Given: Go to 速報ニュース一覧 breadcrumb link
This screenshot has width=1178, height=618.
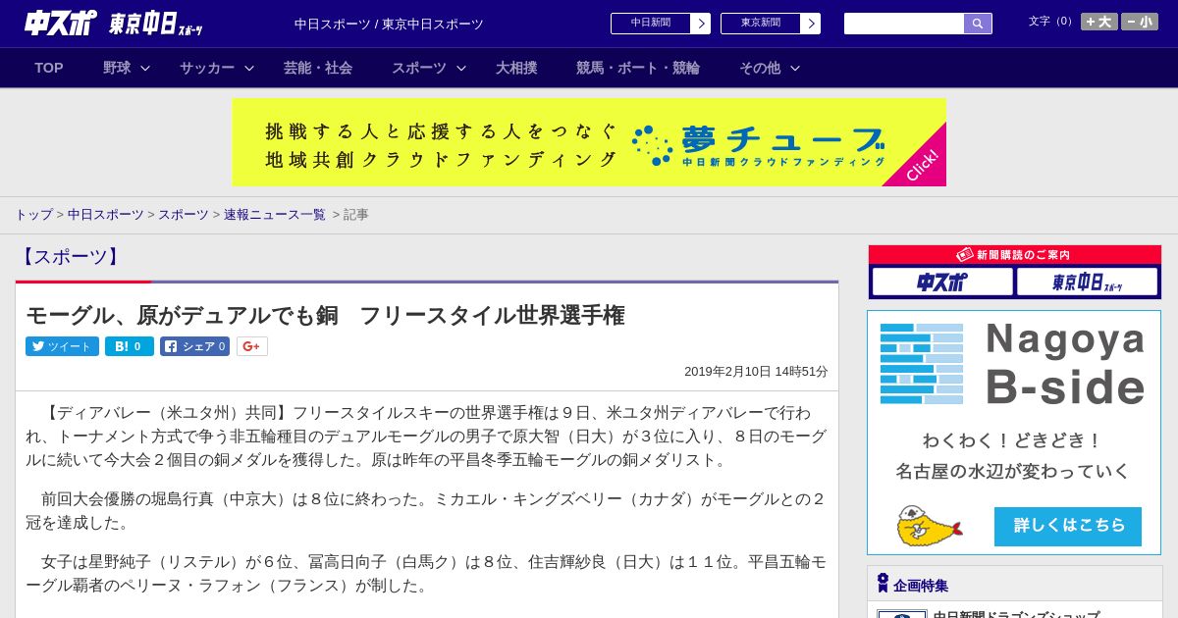Looking at the screenshot, I should 274,214.
